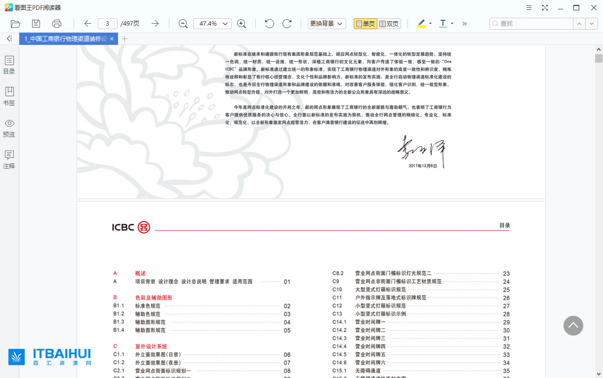Select the text underline tool
This screenshot has width=603, height=378.
pos(443,23)
